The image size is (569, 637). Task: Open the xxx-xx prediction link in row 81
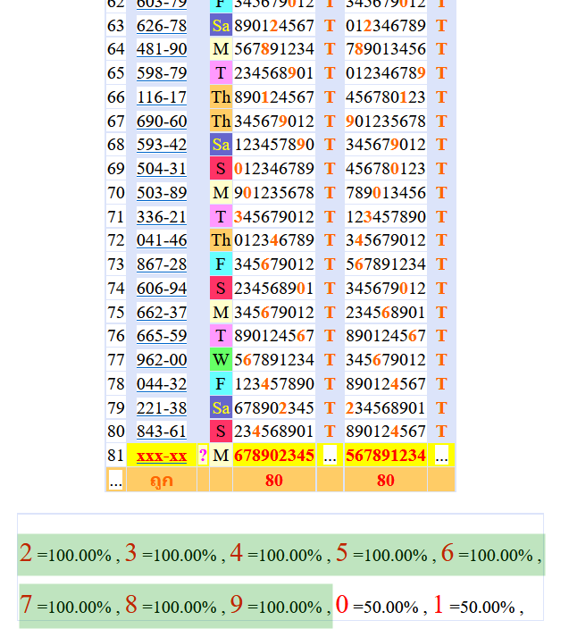tap(162, 456)
